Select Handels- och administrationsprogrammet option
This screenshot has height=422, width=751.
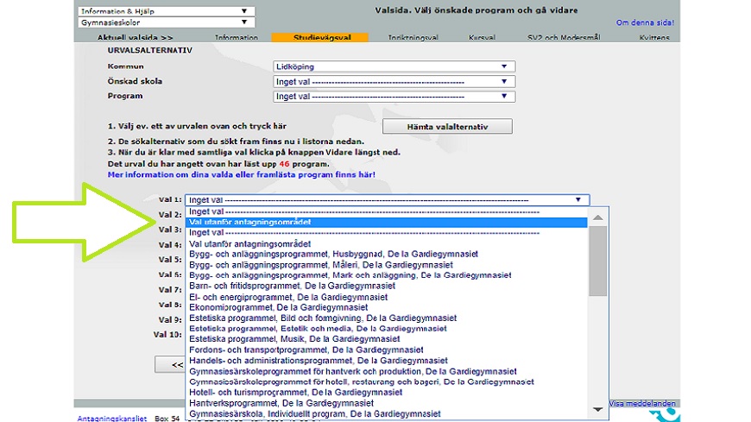[386, 361]
